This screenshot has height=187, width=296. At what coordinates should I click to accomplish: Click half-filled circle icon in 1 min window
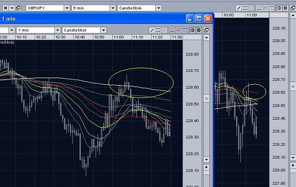[x=192, y=30]
